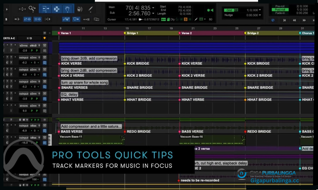Select the I / O column header
Viewport: 318px width, 190px height.
tap(29, 38)
